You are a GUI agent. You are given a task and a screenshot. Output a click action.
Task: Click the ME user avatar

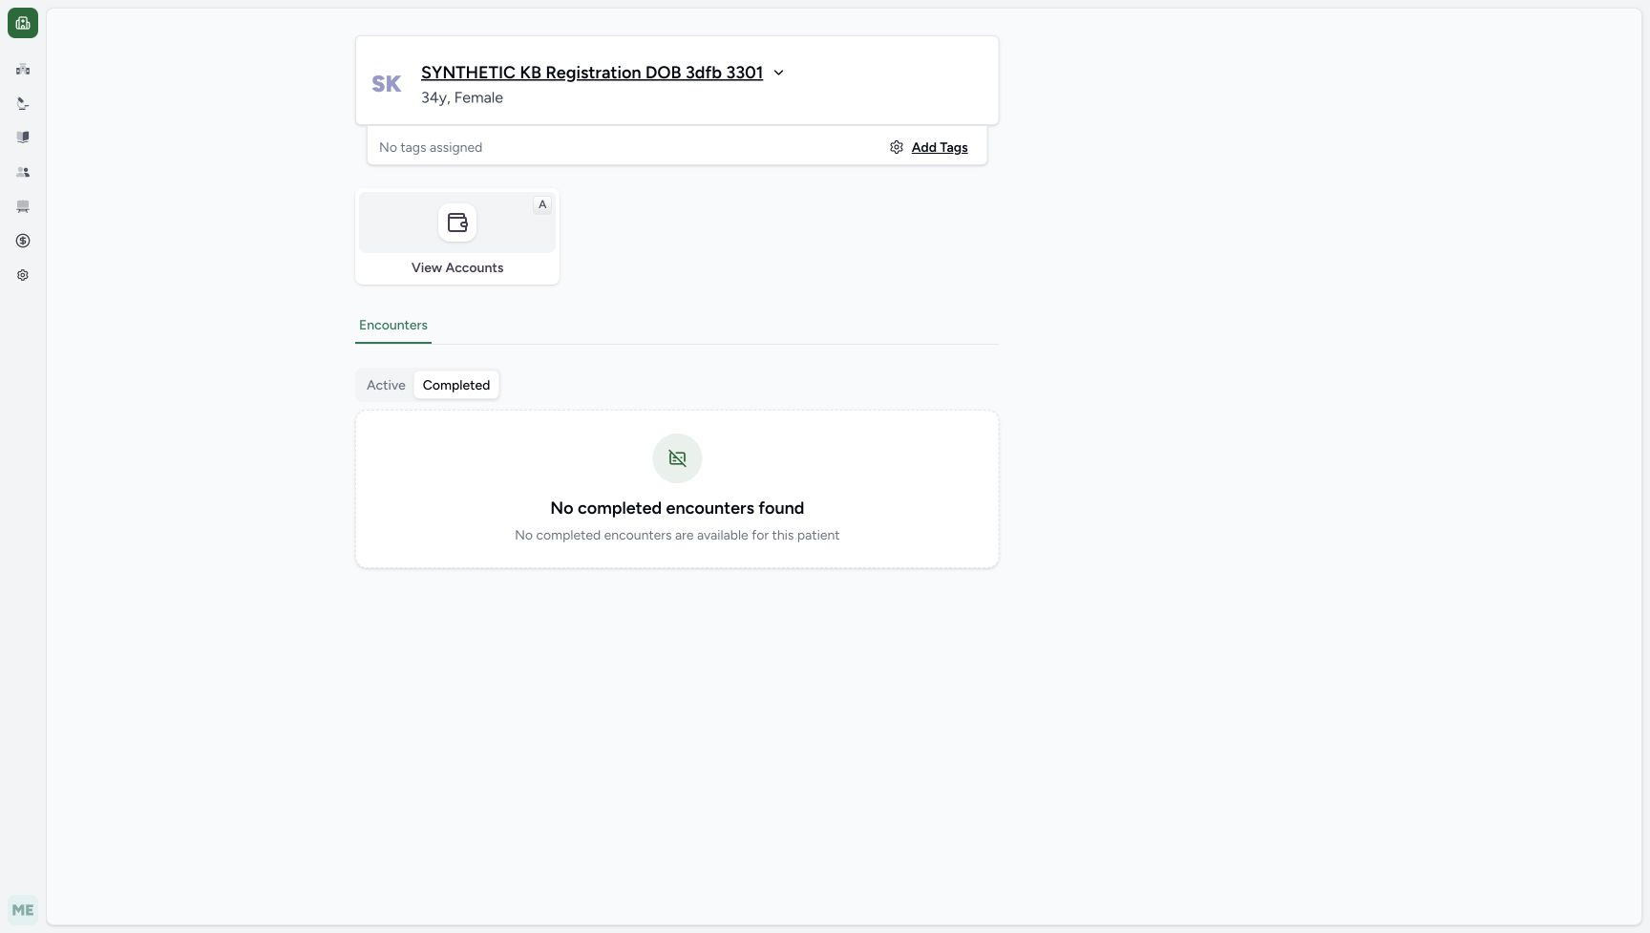pos(23,910)
